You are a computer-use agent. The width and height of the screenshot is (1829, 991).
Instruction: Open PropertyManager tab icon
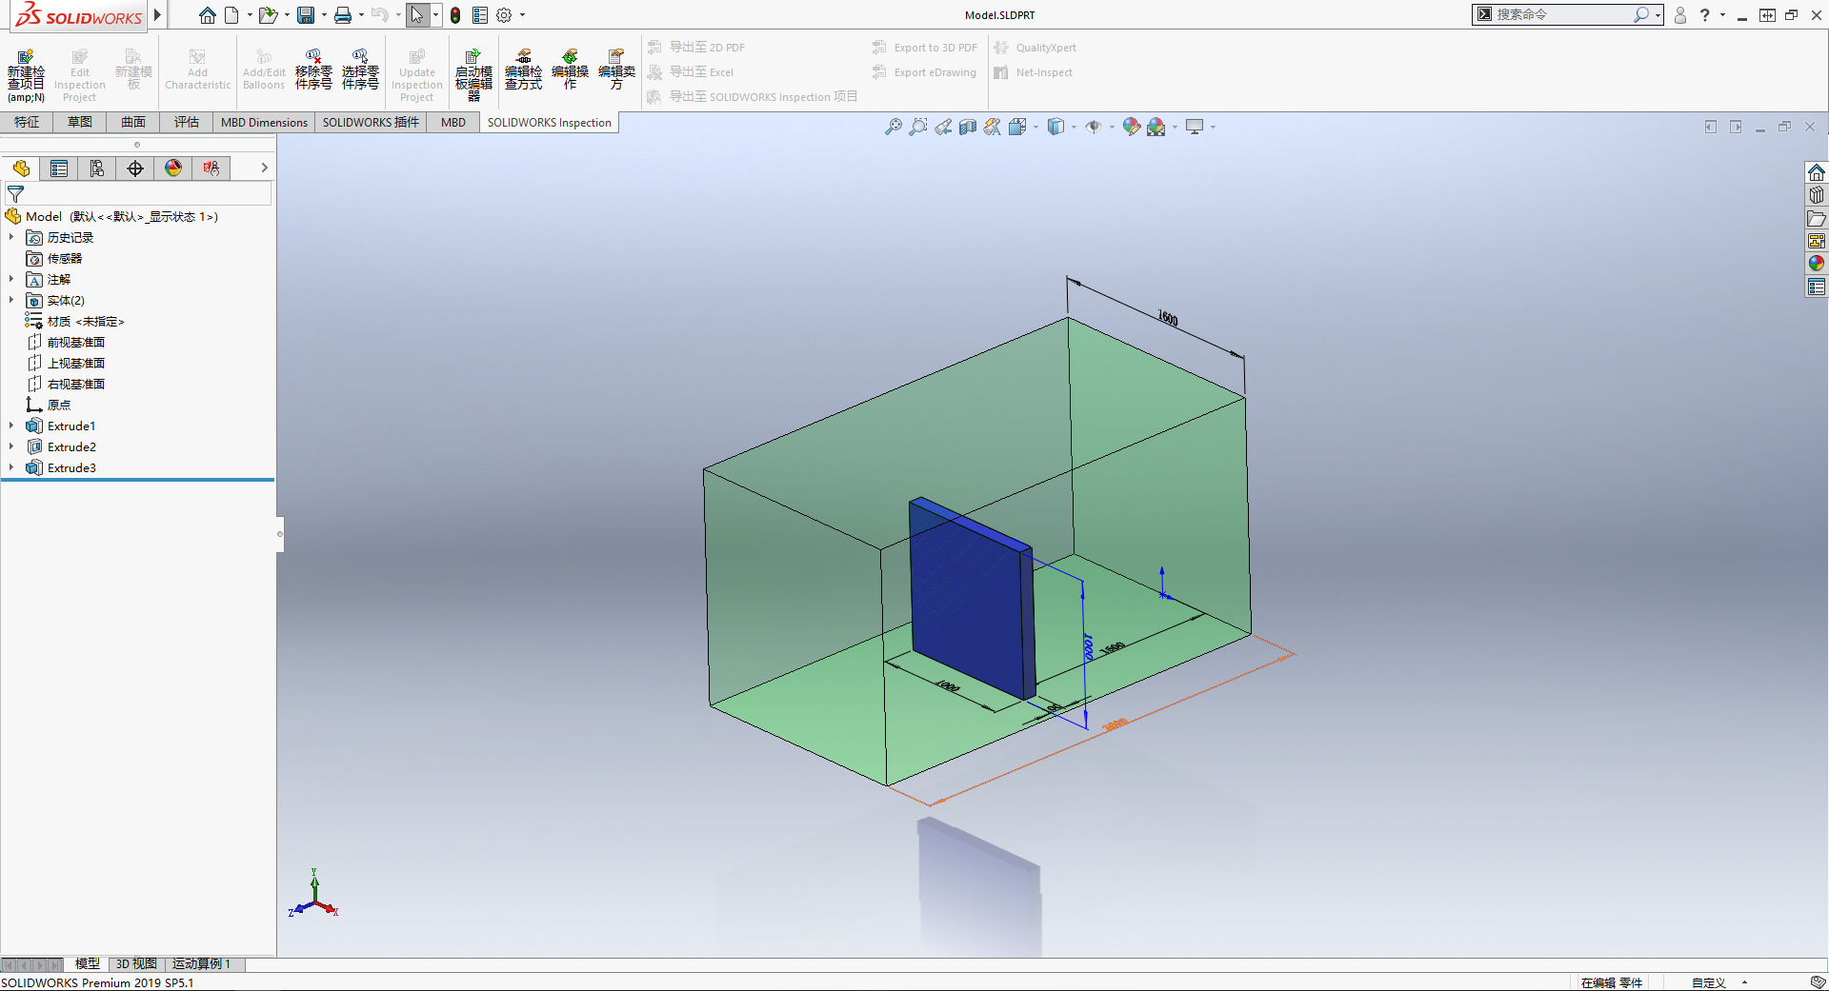[59, 168]
